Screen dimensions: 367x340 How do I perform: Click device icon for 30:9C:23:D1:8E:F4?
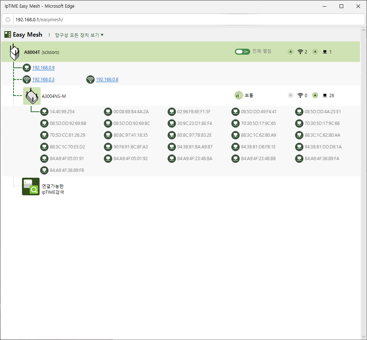click(171, 123)
